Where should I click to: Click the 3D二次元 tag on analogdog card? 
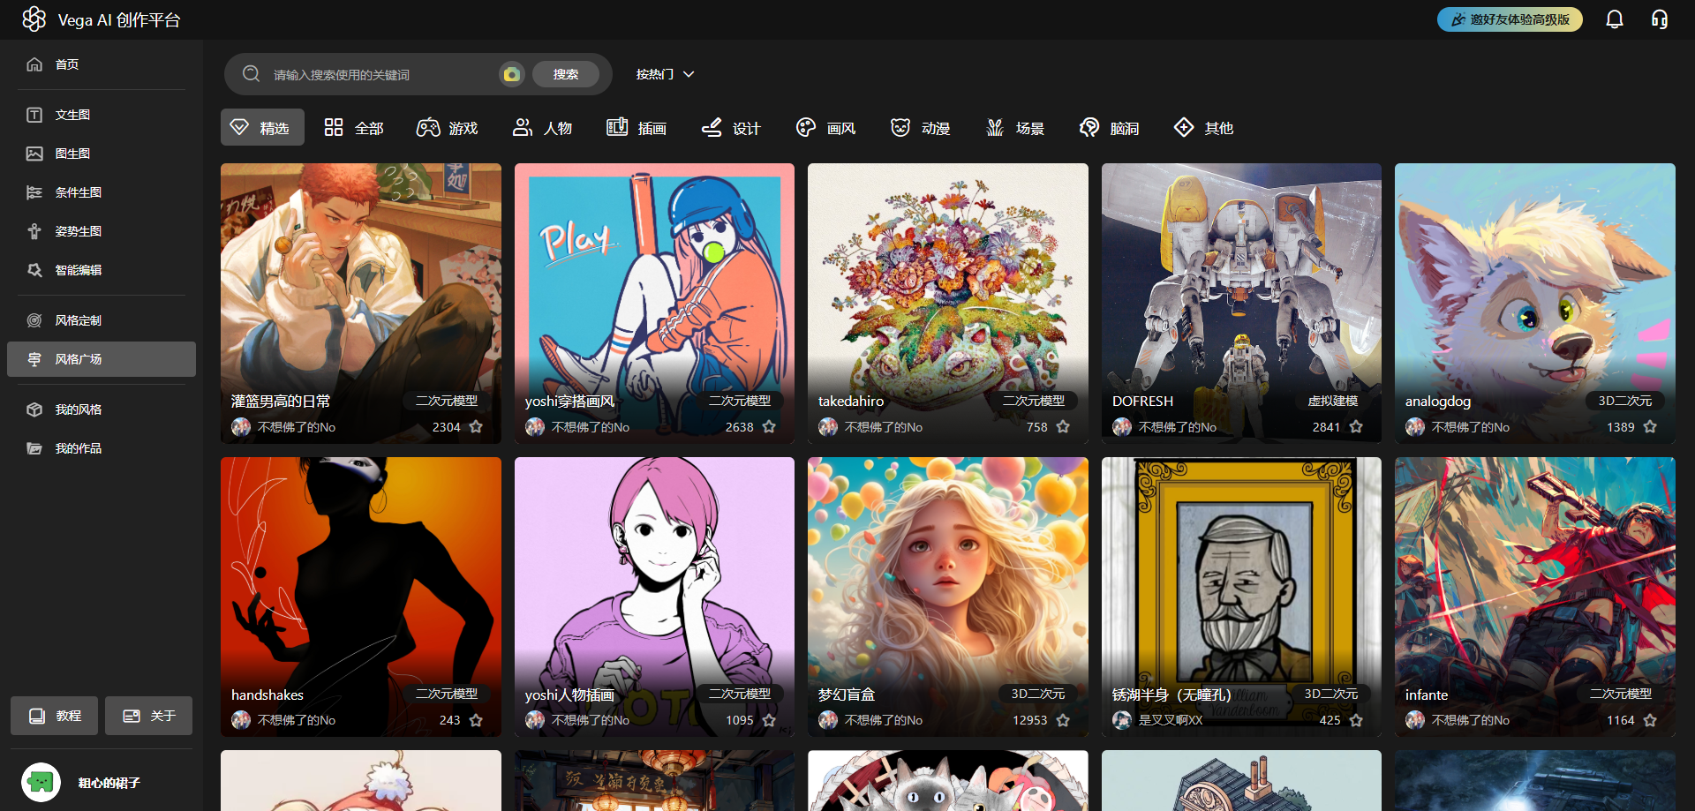1625,401
